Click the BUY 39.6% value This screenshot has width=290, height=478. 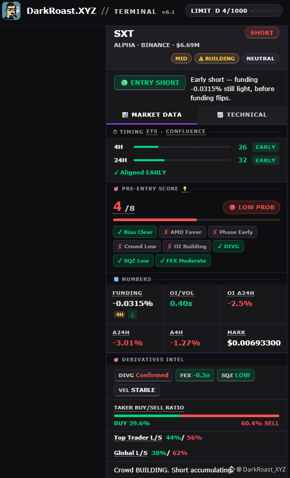click(x=132, y=423)
